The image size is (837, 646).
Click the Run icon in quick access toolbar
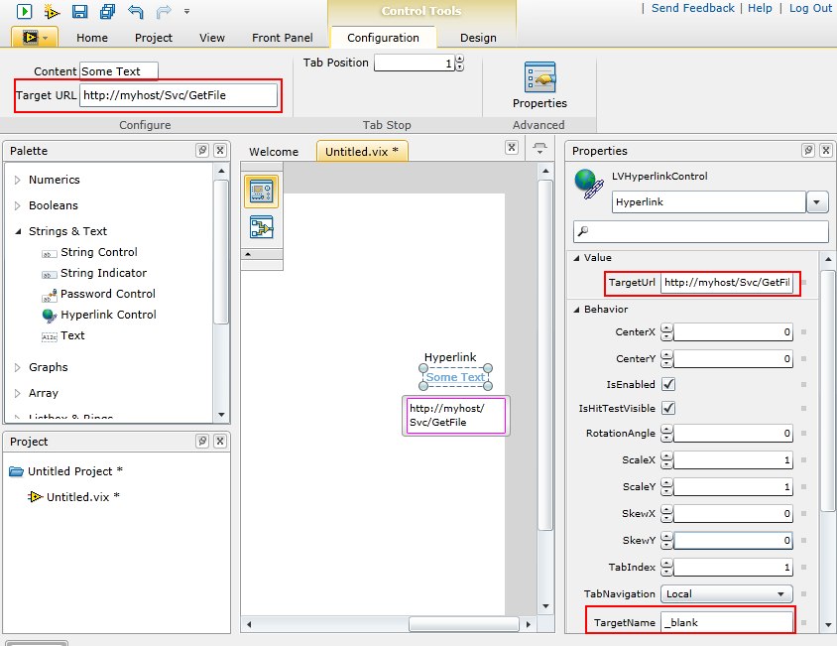[x=24, y=11]
